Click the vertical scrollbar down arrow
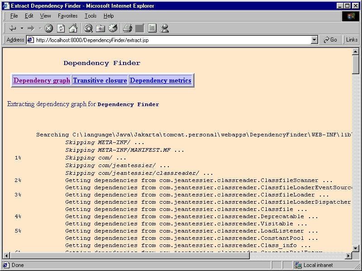Image resolution: width=362 pixels, height=271 pixels. pyautogui.click(x=356, y=248)
